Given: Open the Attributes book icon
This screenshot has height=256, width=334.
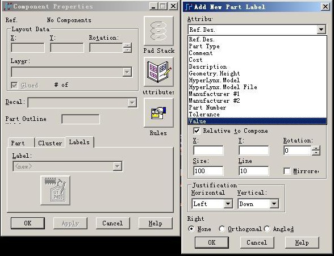Looking at the screenshot, I should (158, 72).
